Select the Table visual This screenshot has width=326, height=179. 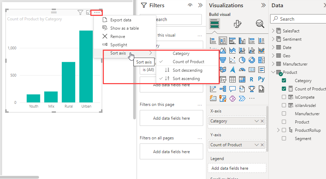click(x=232, y=79)
